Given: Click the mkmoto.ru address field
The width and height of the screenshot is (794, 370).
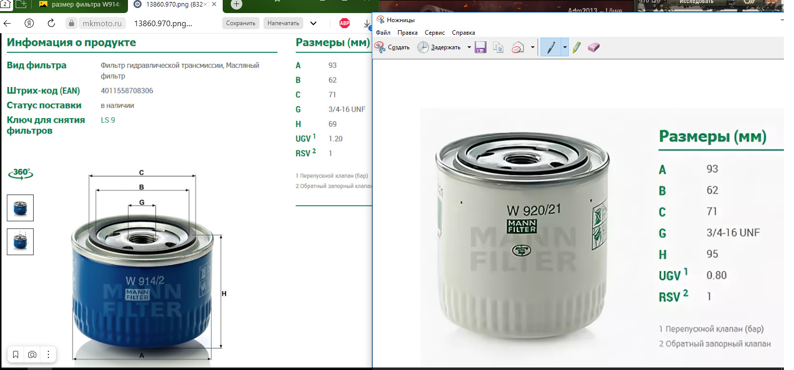Looking at the screenshot, I should [102, 23].
